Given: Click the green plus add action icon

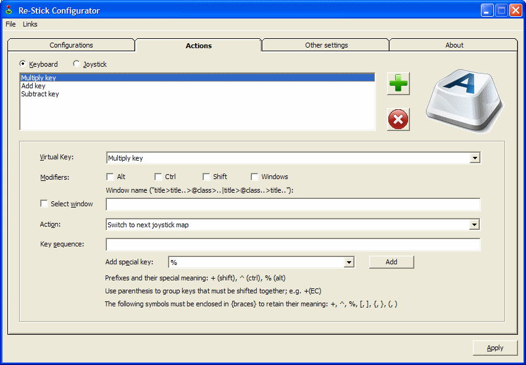Looking at the screenshot, I should pyautogui.click(x=398, y=83).
